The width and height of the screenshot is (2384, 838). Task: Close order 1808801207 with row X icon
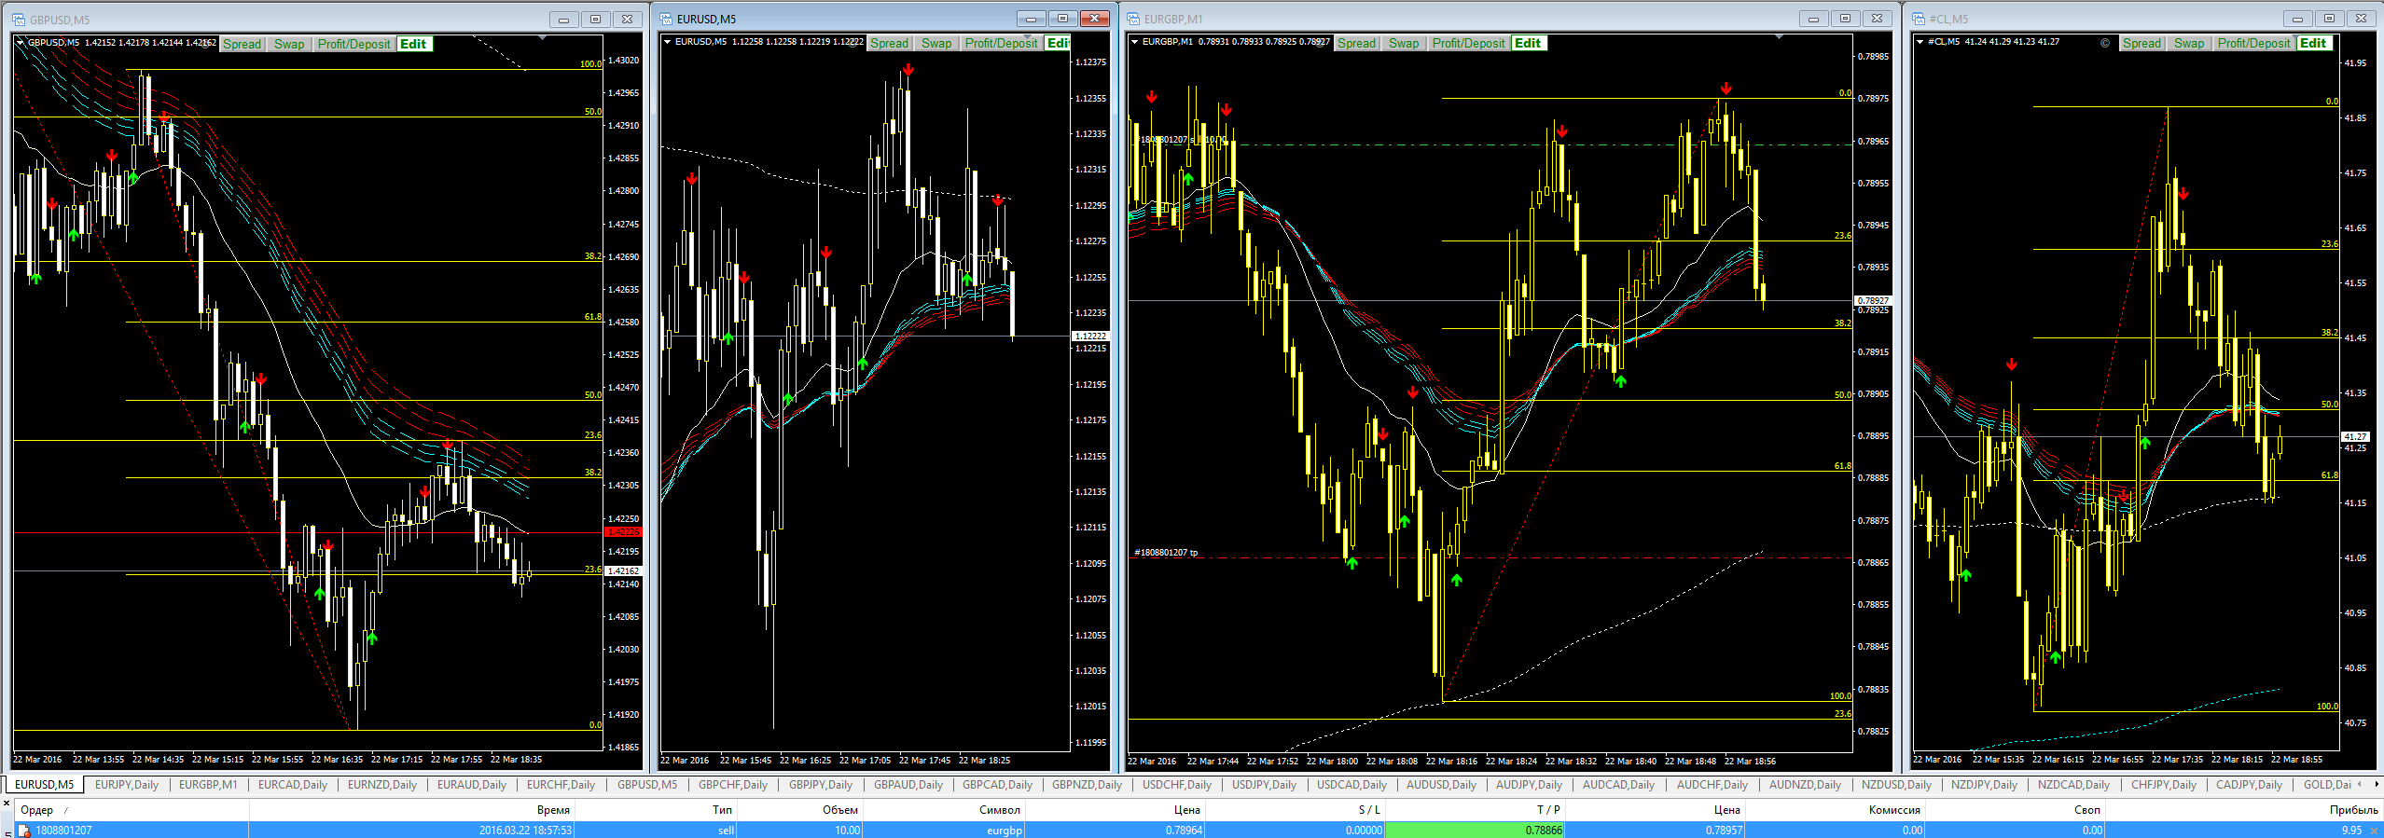(x=2375, y=830)
